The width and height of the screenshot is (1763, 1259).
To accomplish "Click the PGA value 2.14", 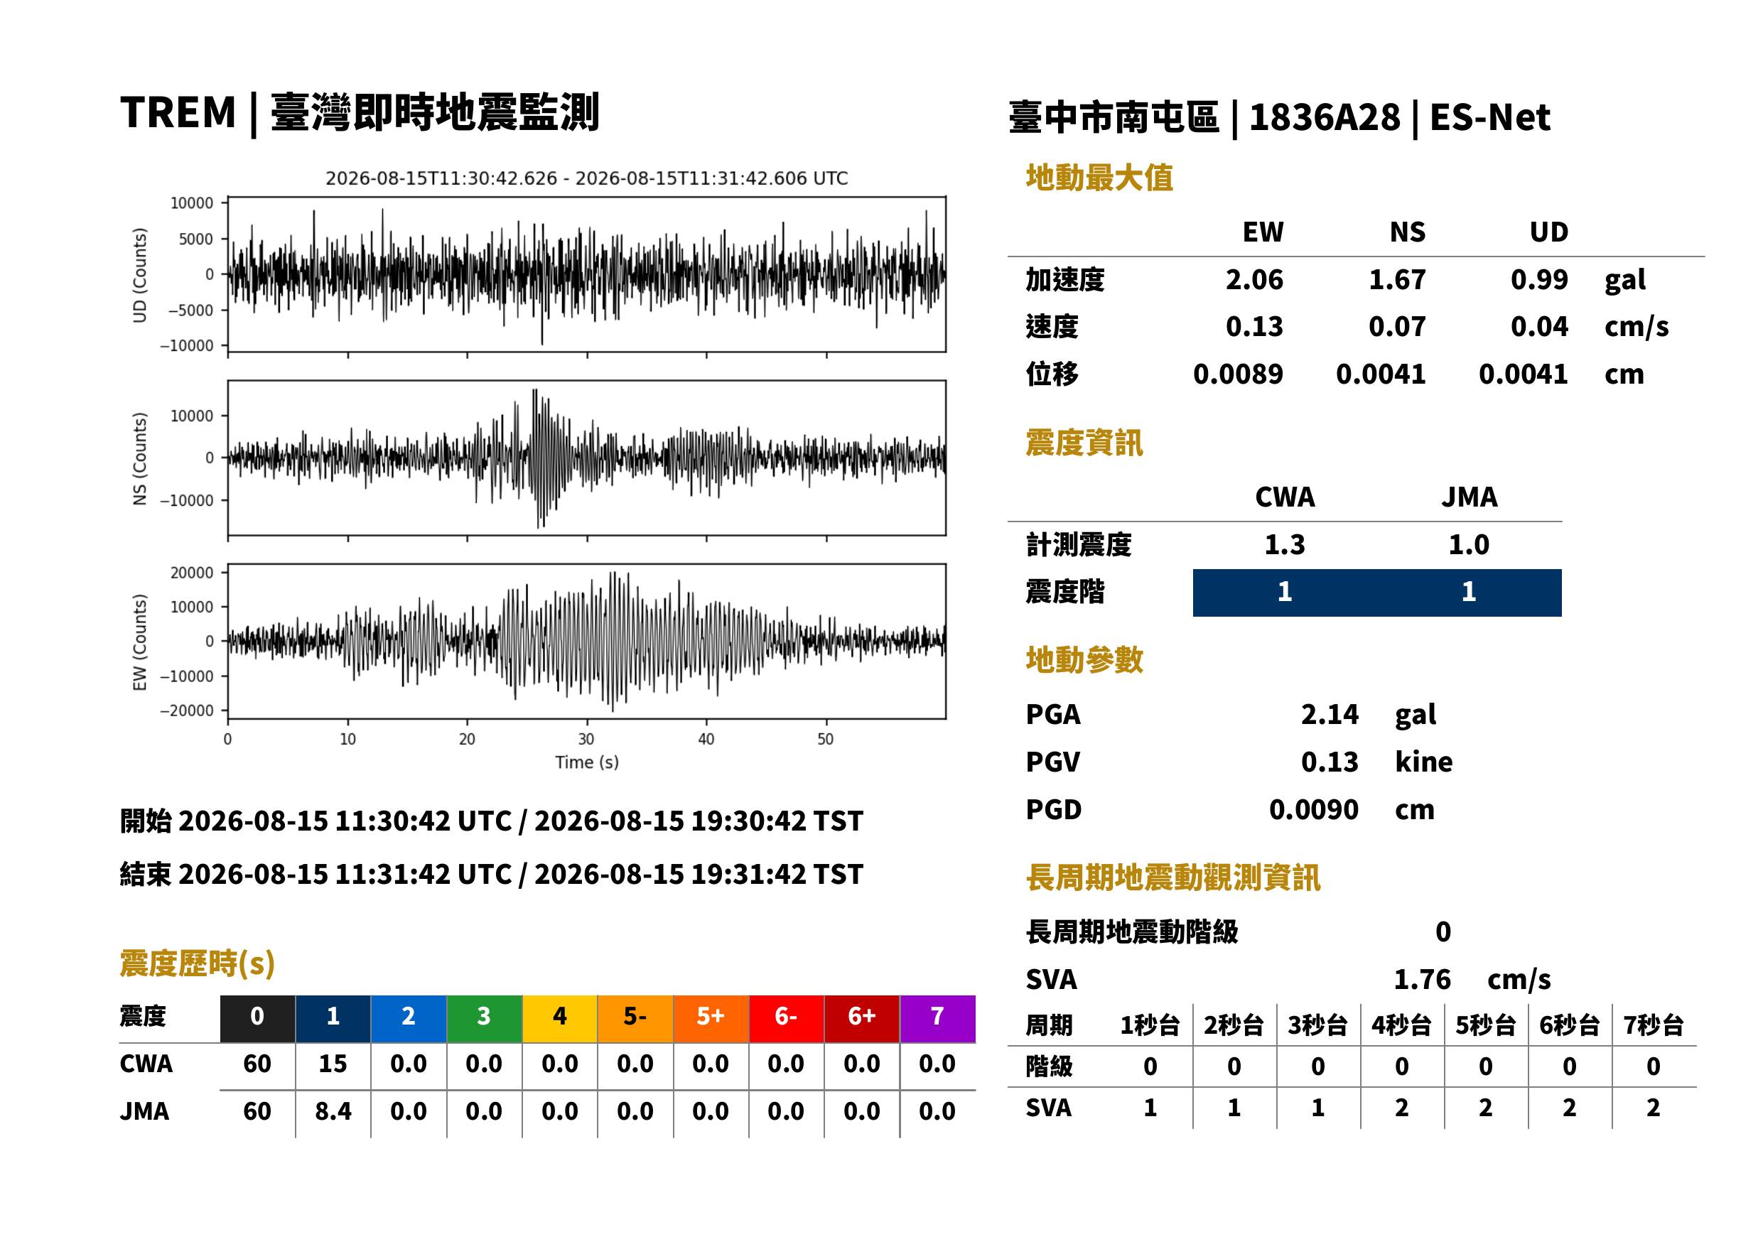I will pyautogui.click(x=1330, y=714).
